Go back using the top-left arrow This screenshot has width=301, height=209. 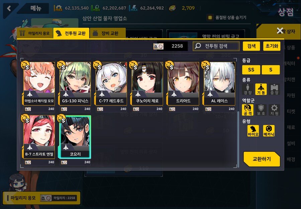point(9,8)
